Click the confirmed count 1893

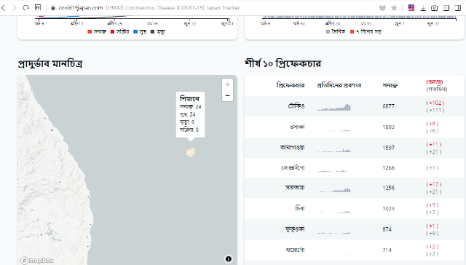point(388,127)
